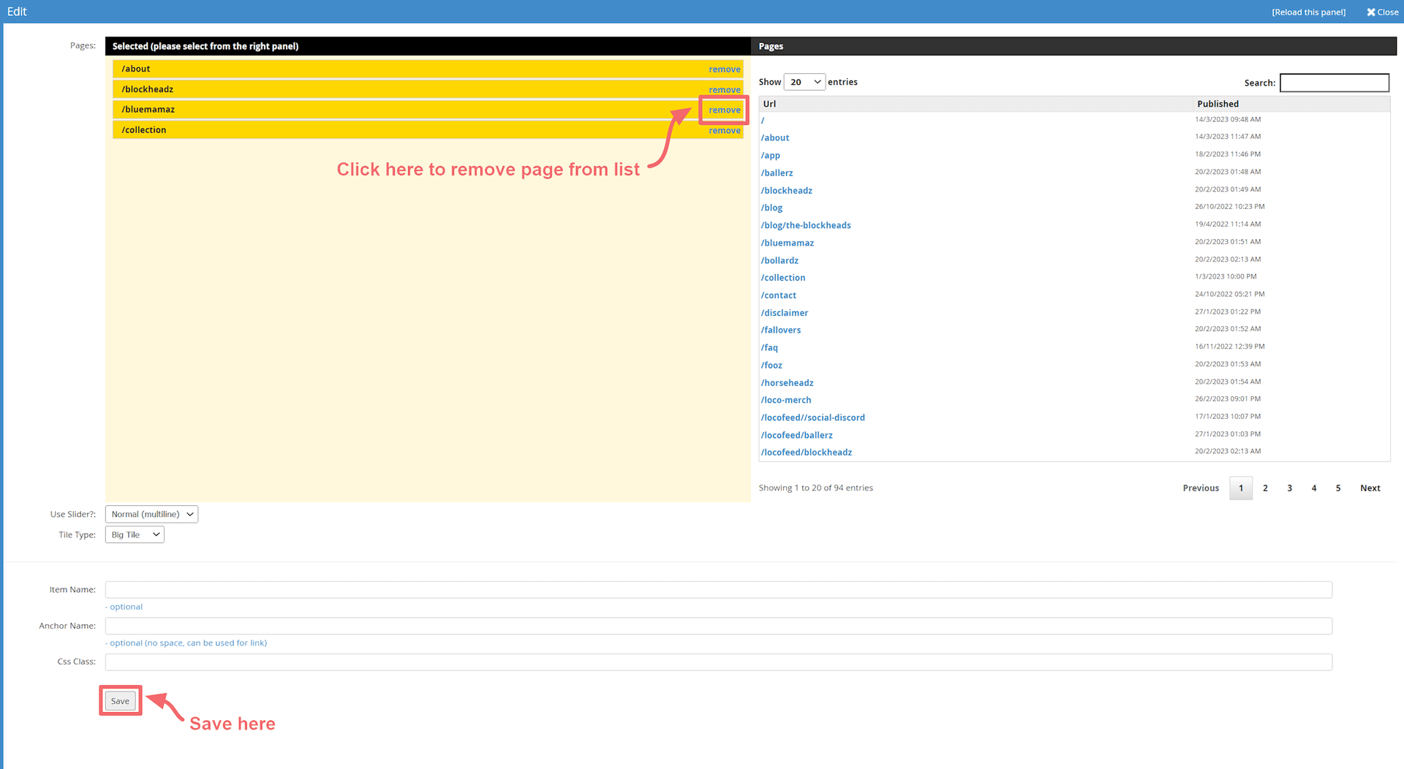Click the Anchor Name field
The width and height of the screenshot is (1404, 769).
718,626
